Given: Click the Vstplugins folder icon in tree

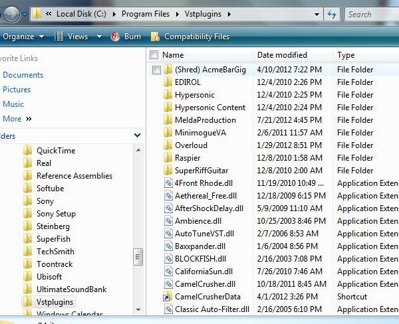Looking at the screenshot, I should tap(28, 302).
